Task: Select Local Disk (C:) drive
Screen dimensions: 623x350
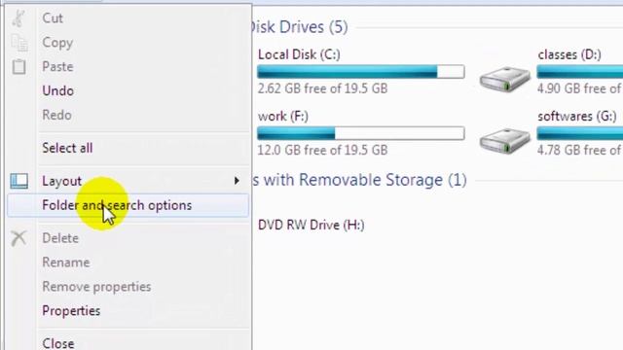Action: point(299,54)
